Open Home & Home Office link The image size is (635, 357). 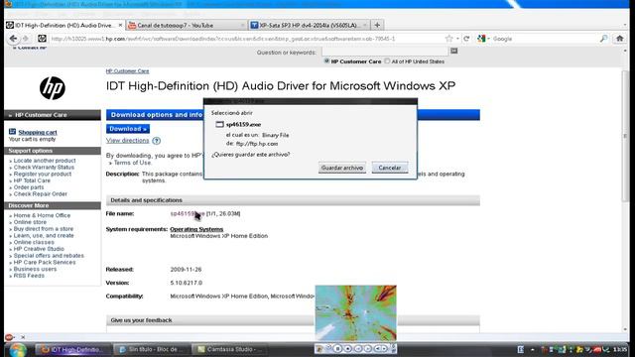[42, 215]
